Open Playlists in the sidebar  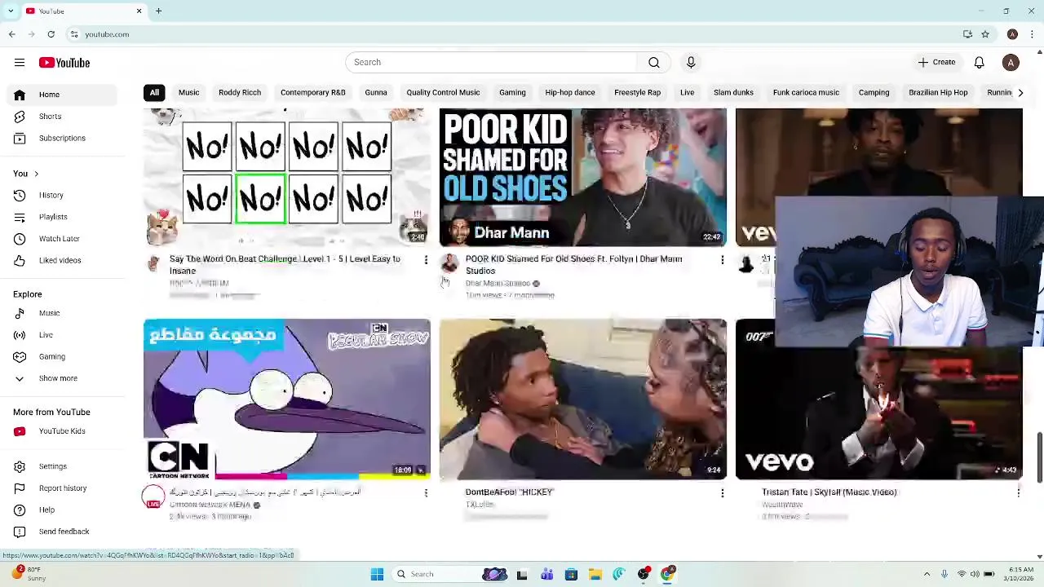click(64, 217)
